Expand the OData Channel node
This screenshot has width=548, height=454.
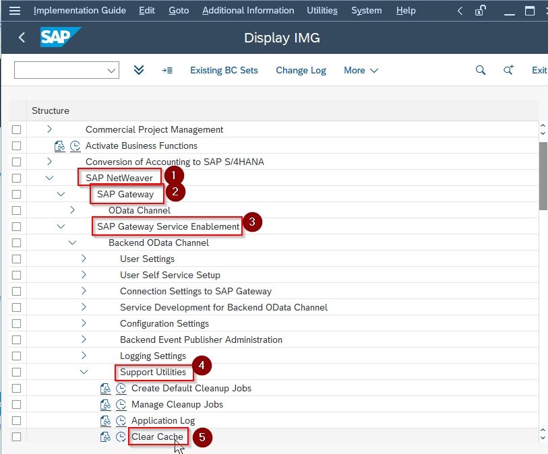point(72,210)
